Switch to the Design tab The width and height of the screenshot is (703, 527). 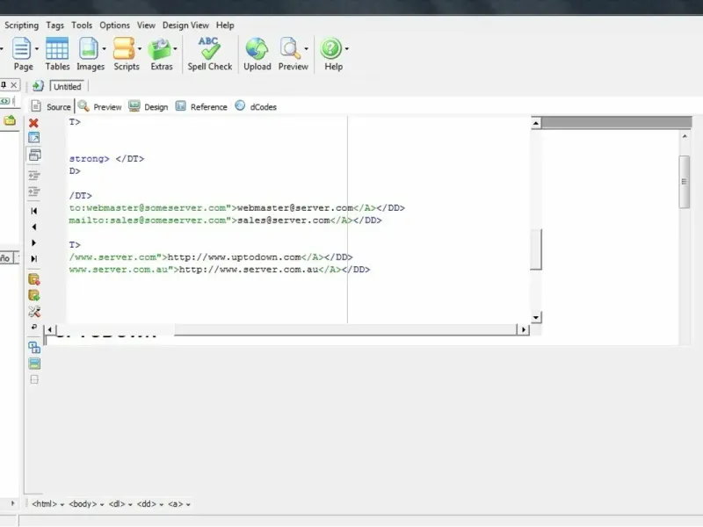148,106
